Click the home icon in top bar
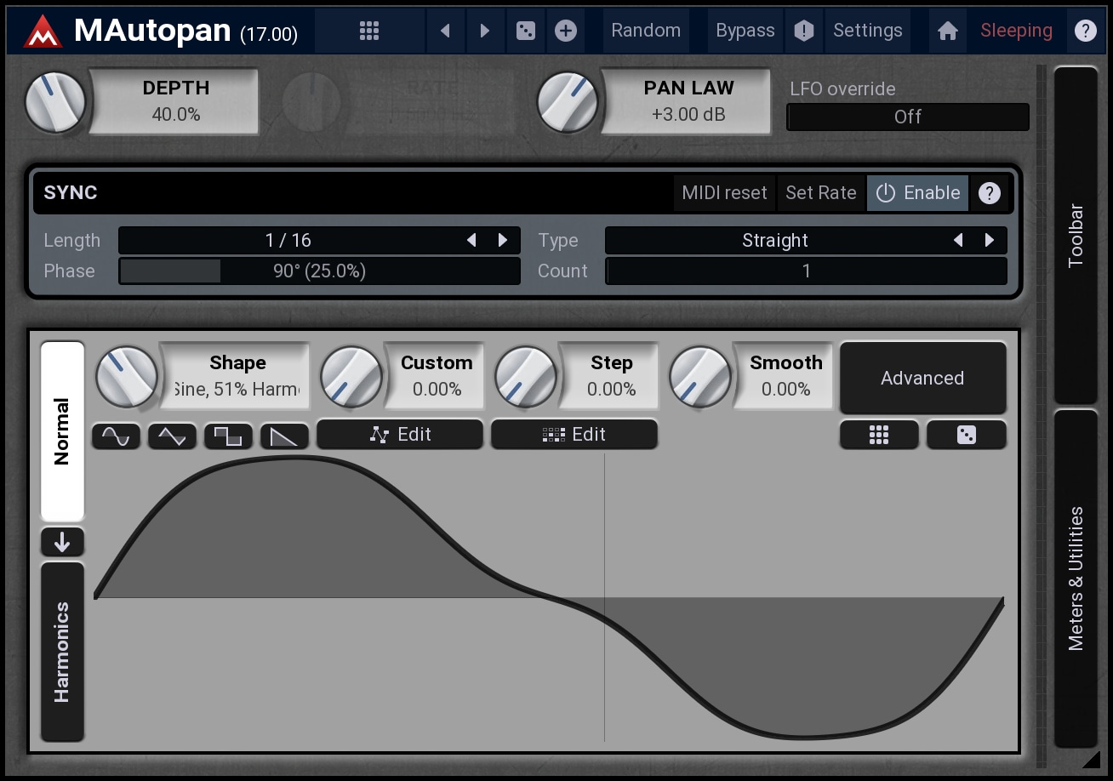This screenshot has width=1113, height=781. 947,31
